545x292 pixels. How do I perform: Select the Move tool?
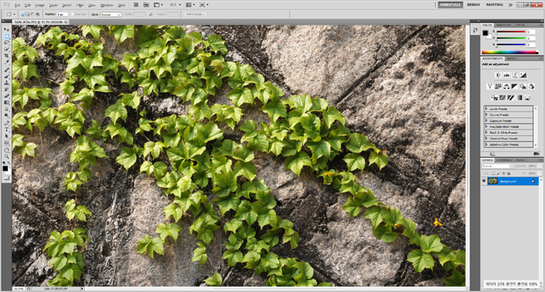click(6, 30)
